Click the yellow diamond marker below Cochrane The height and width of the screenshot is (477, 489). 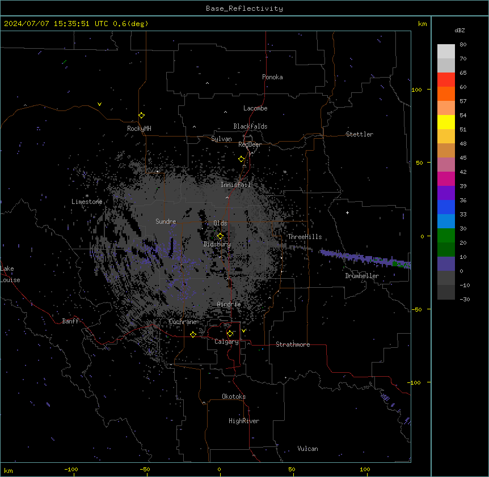tap(193, 334)
